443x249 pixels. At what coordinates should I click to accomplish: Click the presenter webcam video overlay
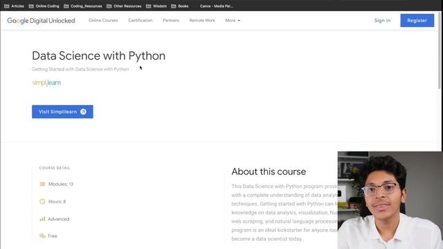click(390, 200)
